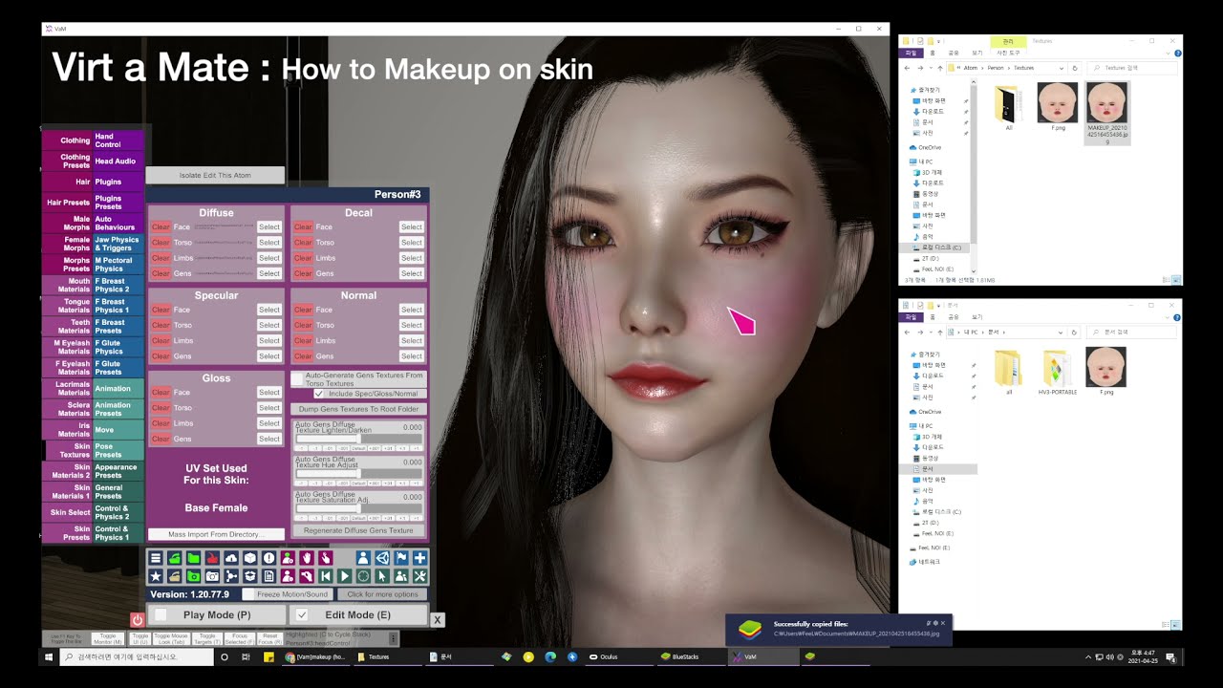The width and height of the screenshot is (1223, 688).
Task: Click the magenta pointing finger icon
Action: (x=326, y=558)
